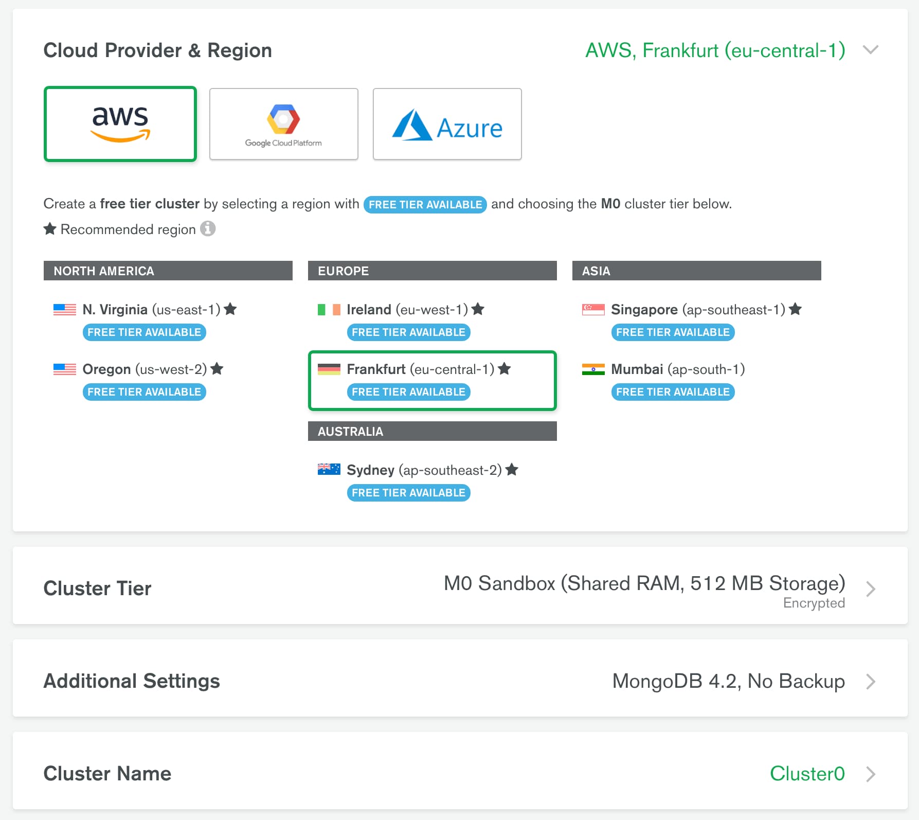This screenshot has height=820, width=919.
Task: Click the MongoDB 4.2, No Backup summary
Action: 729,681
